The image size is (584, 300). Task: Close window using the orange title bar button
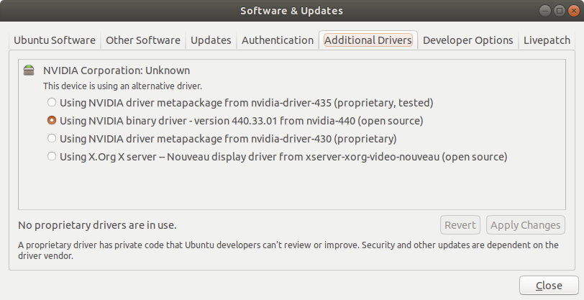(x=574, y=11)
